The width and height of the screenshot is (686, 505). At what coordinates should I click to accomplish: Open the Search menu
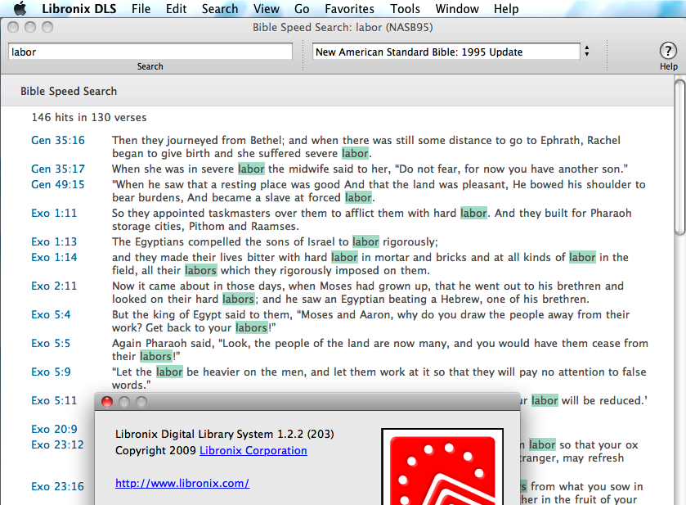(220, 9)
